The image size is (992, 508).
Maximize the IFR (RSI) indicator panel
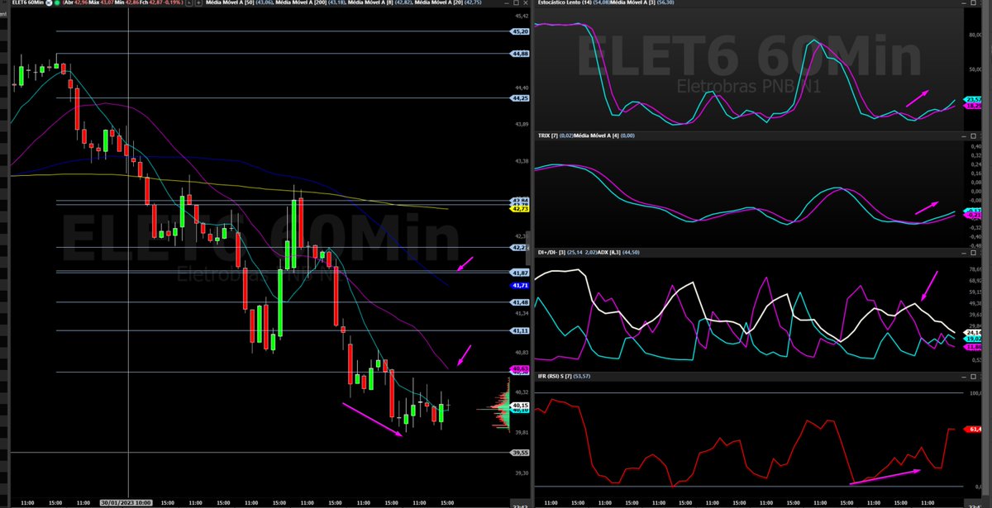973,377
